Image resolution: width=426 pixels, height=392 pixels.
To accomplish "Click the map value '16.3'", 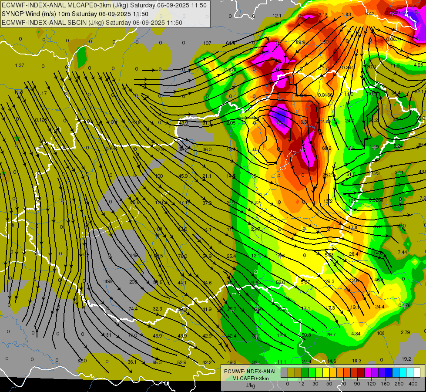I will coord(302,122).
